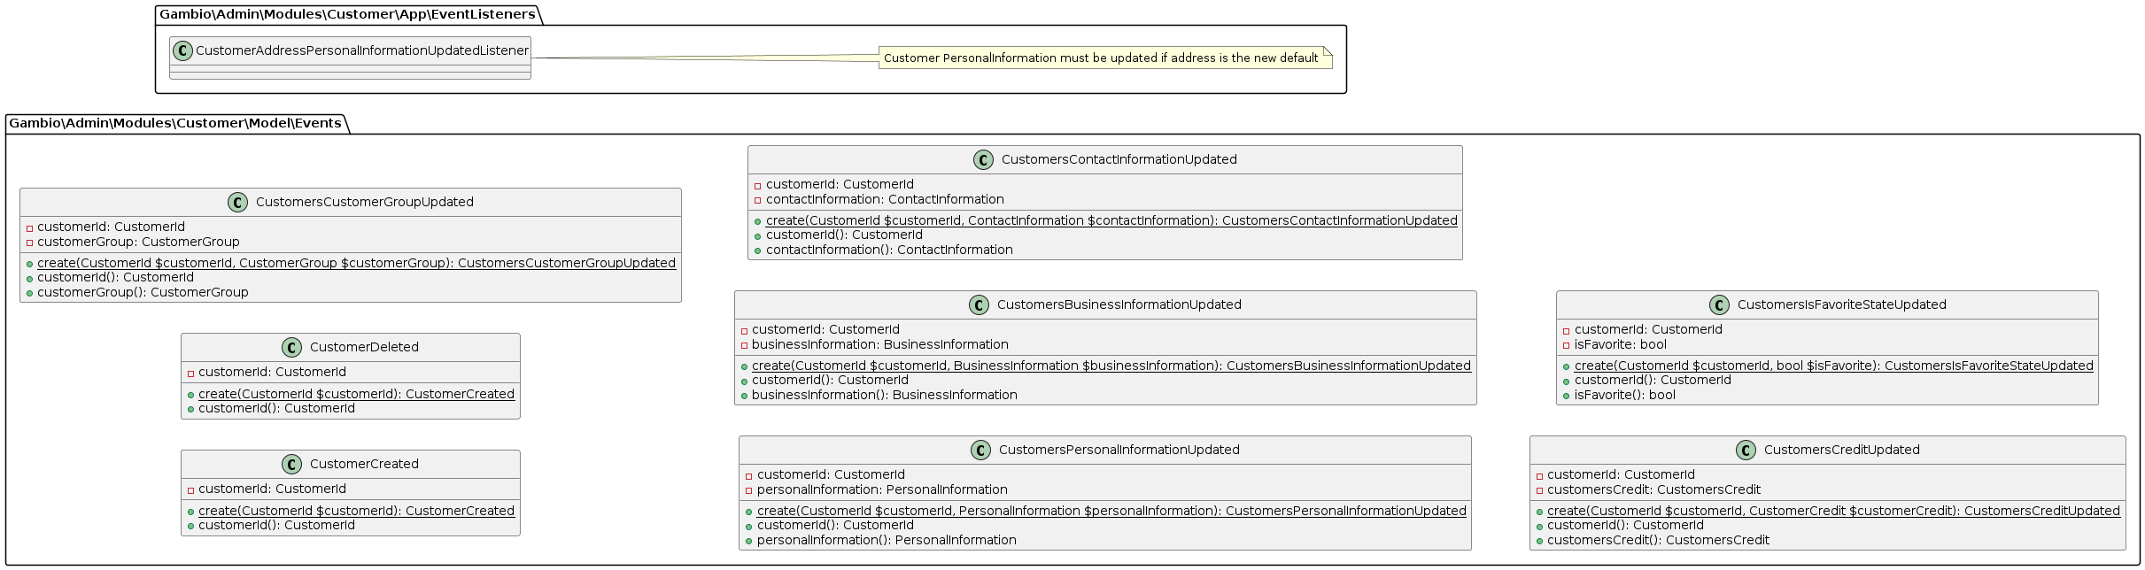Click the CustomerAddressPersonalInformationUpdatedListener class icon
The image size is (2145, 570).
point(182,51)
